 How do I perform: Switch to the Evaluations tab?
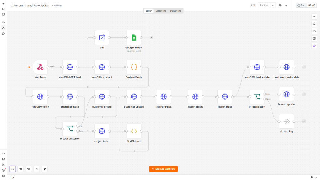click(176, 11)
